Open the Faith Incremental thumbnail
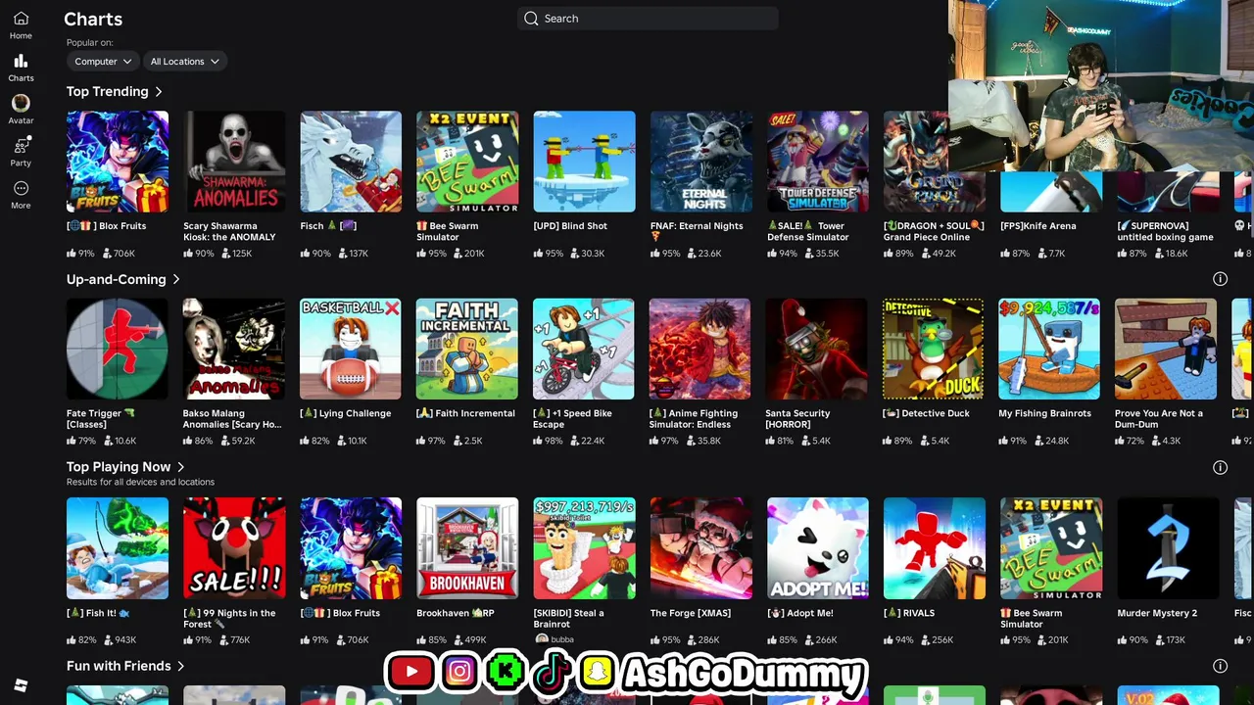The width and height of the screenshot is (1254, 705). [x=467, y=349]
